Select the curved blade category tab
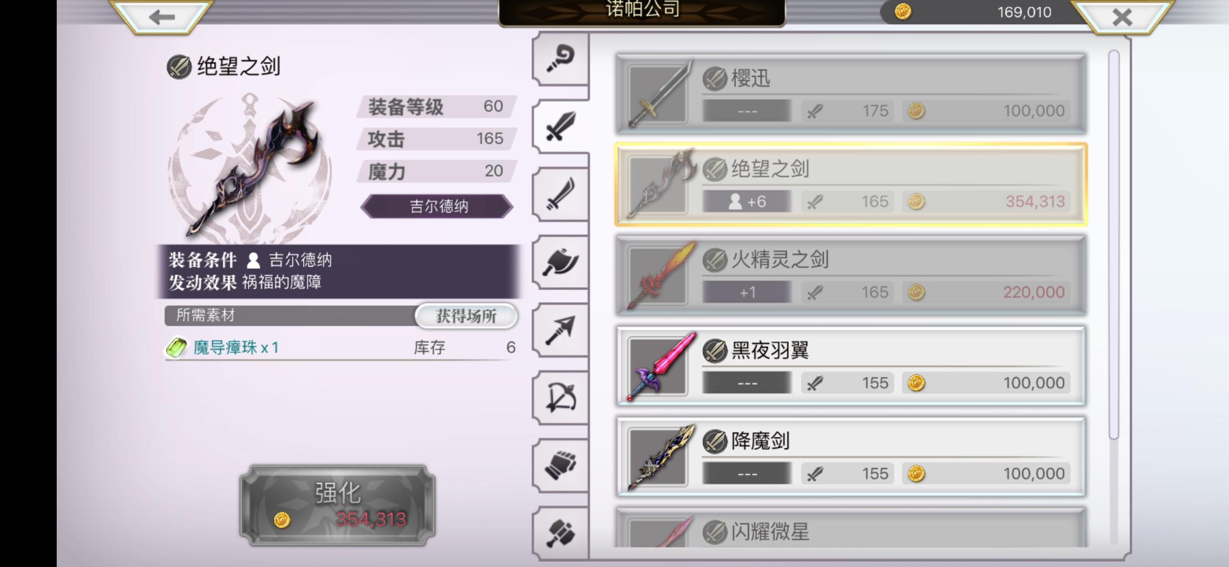This screenshot has height=567, width=1229. point(560,194)
